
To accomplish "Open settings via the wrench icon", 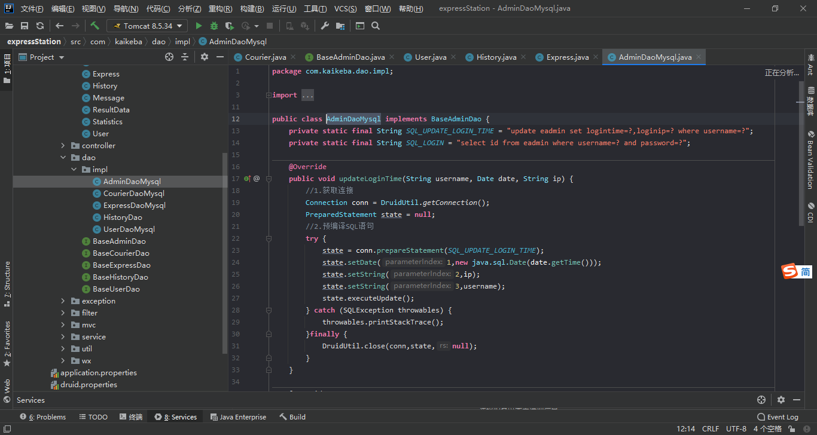I will point(325,26).
